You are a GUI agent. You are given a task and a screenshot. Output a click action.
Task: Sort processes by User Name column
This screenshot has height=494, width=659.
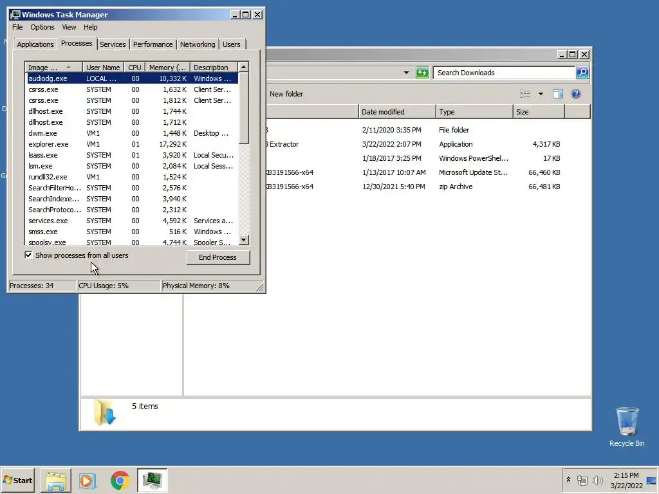[x=103, y=67]
